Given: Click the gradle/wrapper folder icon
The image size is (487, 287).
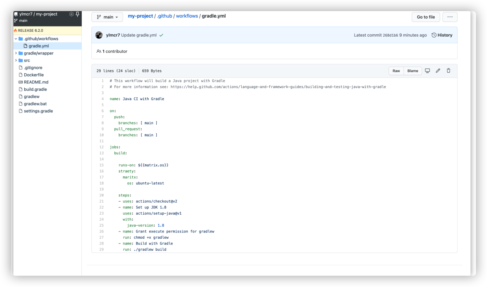Looking at the screenshot, I should coord(21,53).
